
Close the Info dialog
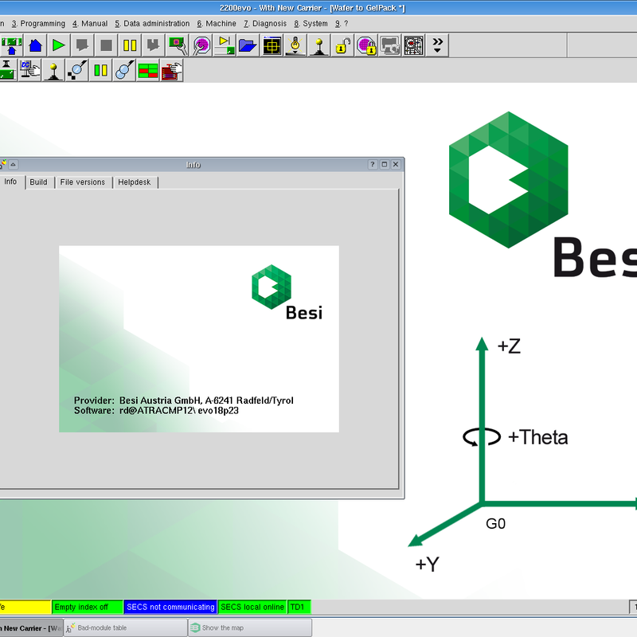(x=396, y=165)
